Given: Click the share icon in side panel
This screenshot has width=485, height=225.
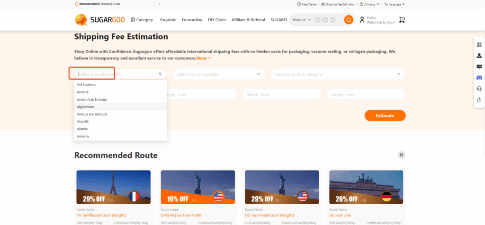Looking at the screenshot, I should pos(479,100).
